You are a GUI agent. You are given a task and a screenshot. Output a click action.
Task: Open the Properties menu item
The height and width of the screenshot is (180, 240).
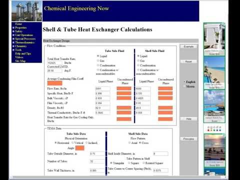pos(21,27)
